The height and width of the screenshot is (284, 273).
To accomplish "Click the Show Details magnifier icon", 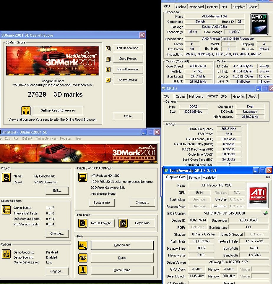I will 108,80.
